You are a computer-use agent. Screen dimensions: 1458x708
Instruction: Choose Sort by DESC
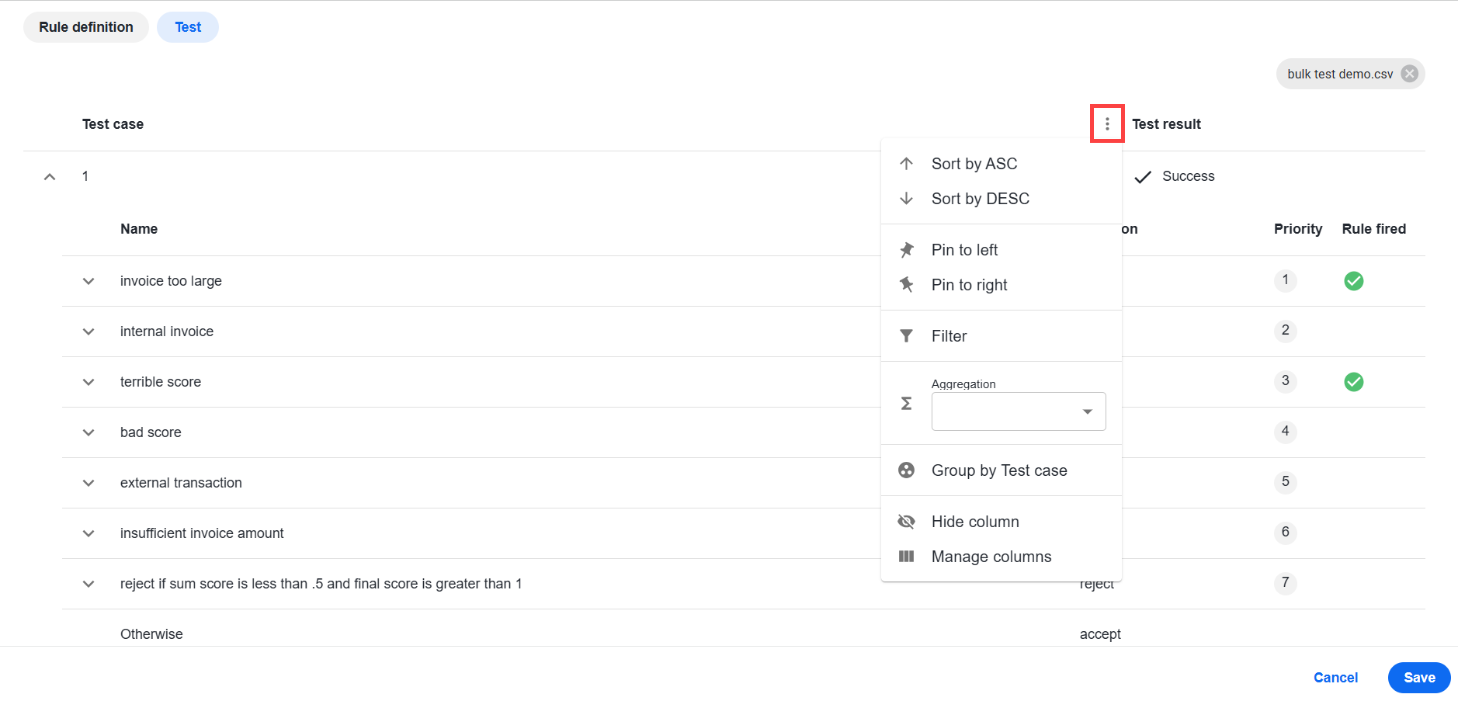pyautogui.click(x=1002, y=199)
